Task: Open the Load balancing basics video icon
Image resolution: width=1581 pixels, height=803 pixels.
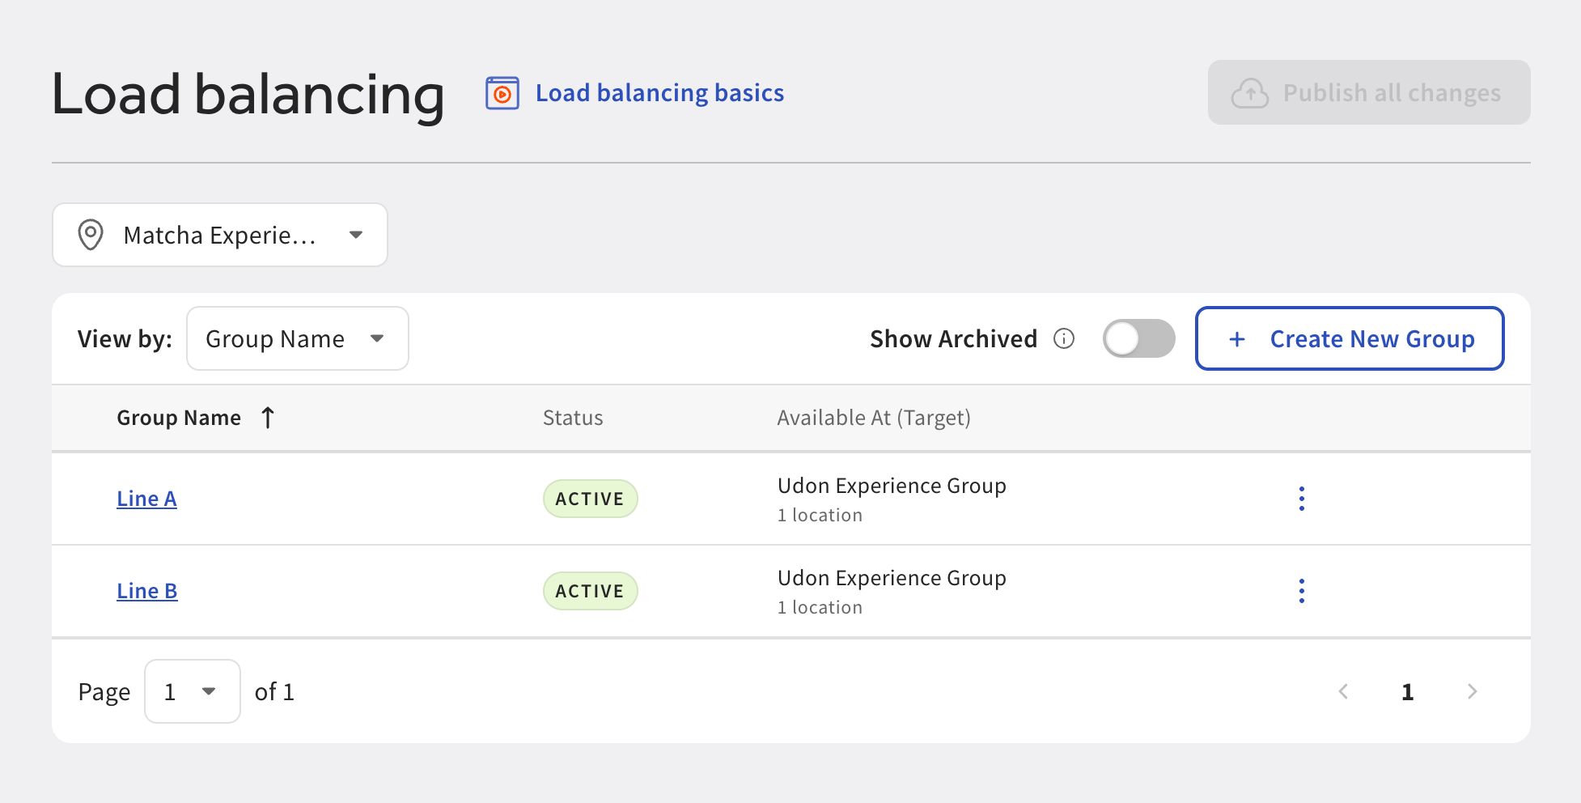Action: [x=502, y=93]
